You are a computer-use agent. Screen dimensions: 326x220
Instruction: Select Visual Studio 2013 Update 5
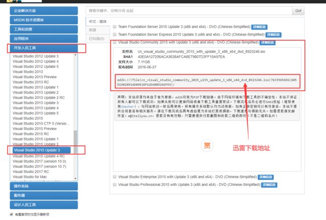36,113
